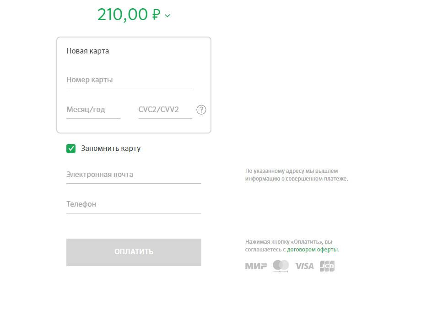Click the VISA logo

(304, 266)
